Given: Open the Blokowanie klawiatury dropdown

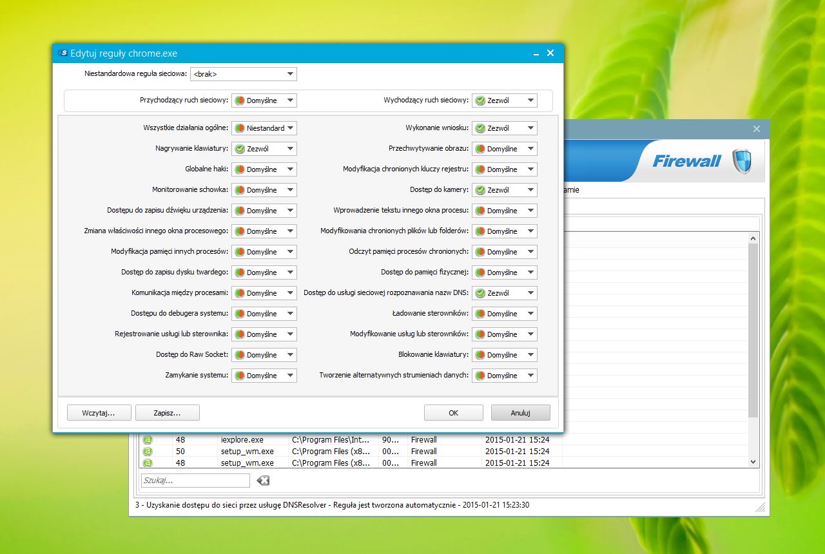Looking at the screenshot, I should click(x=505, y=355).
